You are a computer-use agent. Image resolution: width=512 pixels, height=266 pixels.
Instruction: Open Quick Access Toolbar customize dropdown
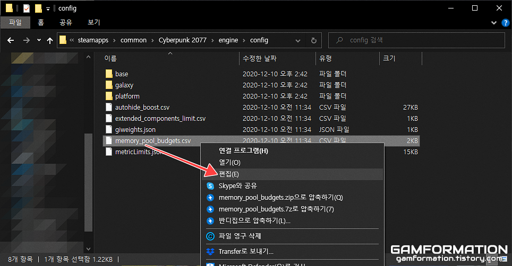(48, 9)
